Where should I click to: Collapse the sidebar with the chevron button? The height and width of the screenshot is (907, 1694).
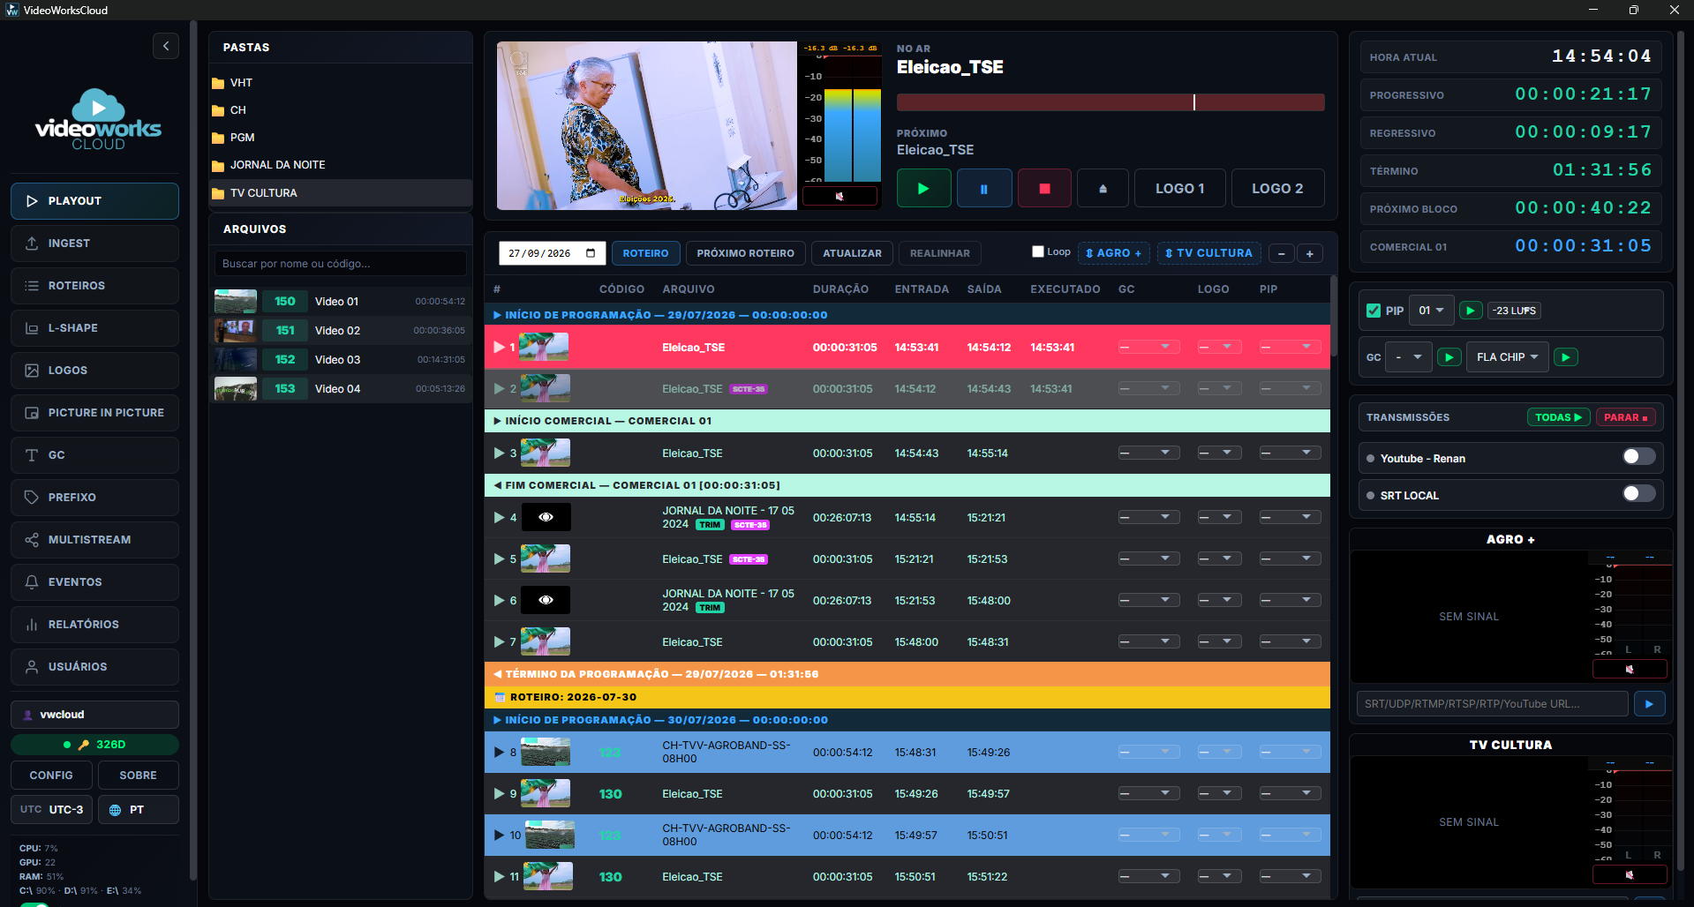click(x=165, y=46)
